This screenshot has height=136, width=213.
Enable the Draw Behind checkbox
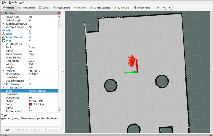point(30,57)
